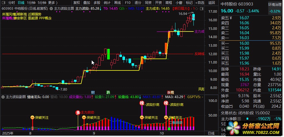Click the down arrow after 主力波段 85.28
This screenshot has height=137, width=284.
pos(101,9)
